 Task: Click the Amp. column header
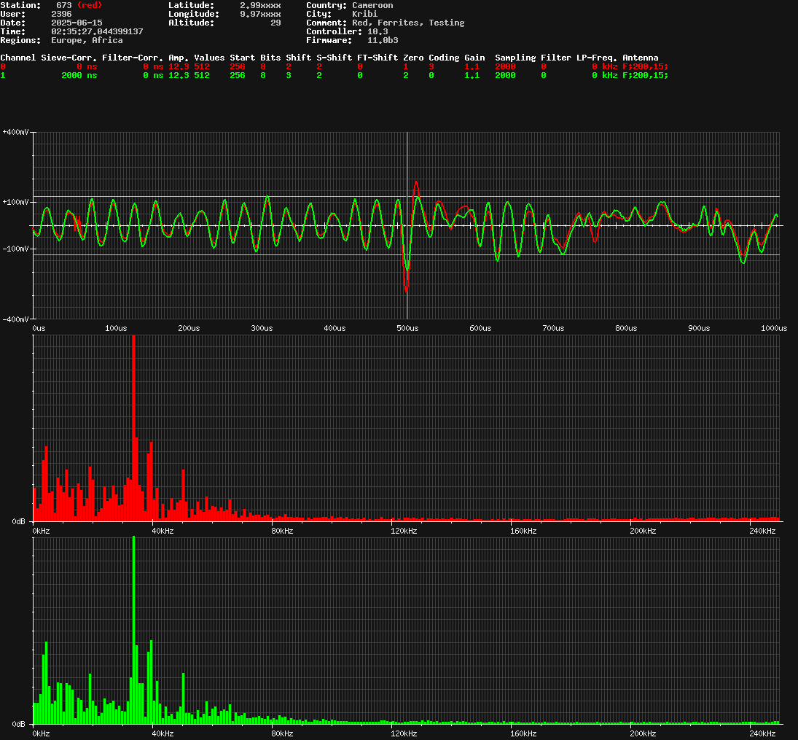pyautogui.click(x=179, y=58)
